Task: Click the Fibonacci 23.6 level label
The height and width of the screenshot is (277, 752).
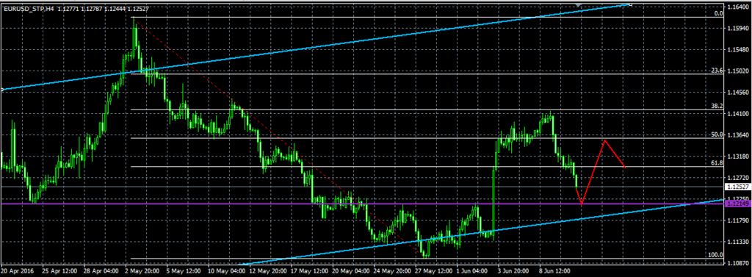Action: tap(717, 71)
